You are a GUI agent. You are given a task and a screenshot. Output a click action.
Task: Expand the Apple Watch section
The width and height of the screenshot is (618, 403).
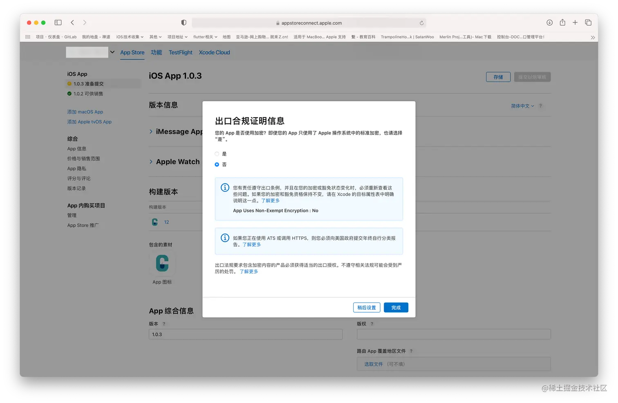151,162
